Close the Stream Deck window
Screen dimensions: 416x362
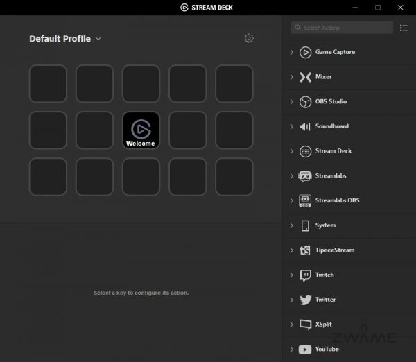(401, 8)
